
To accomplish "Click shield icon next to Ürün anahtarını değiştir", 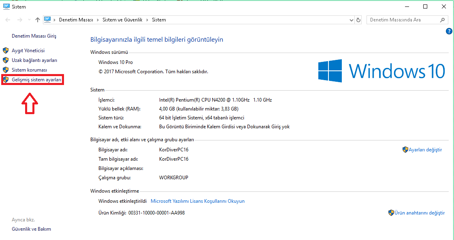I will click(x=391, y=213).
